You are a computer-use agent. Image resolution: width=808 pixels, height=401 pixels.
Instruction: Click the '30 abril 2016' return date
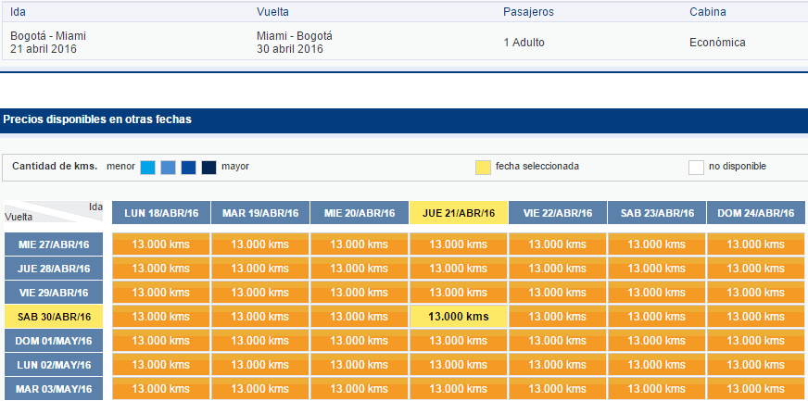click(290, 49)
